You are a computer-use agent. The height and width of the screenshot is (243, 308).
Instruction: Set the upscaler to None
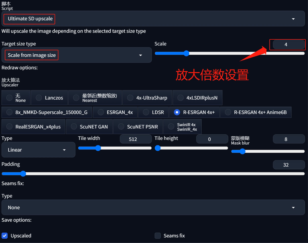(16, 98)
